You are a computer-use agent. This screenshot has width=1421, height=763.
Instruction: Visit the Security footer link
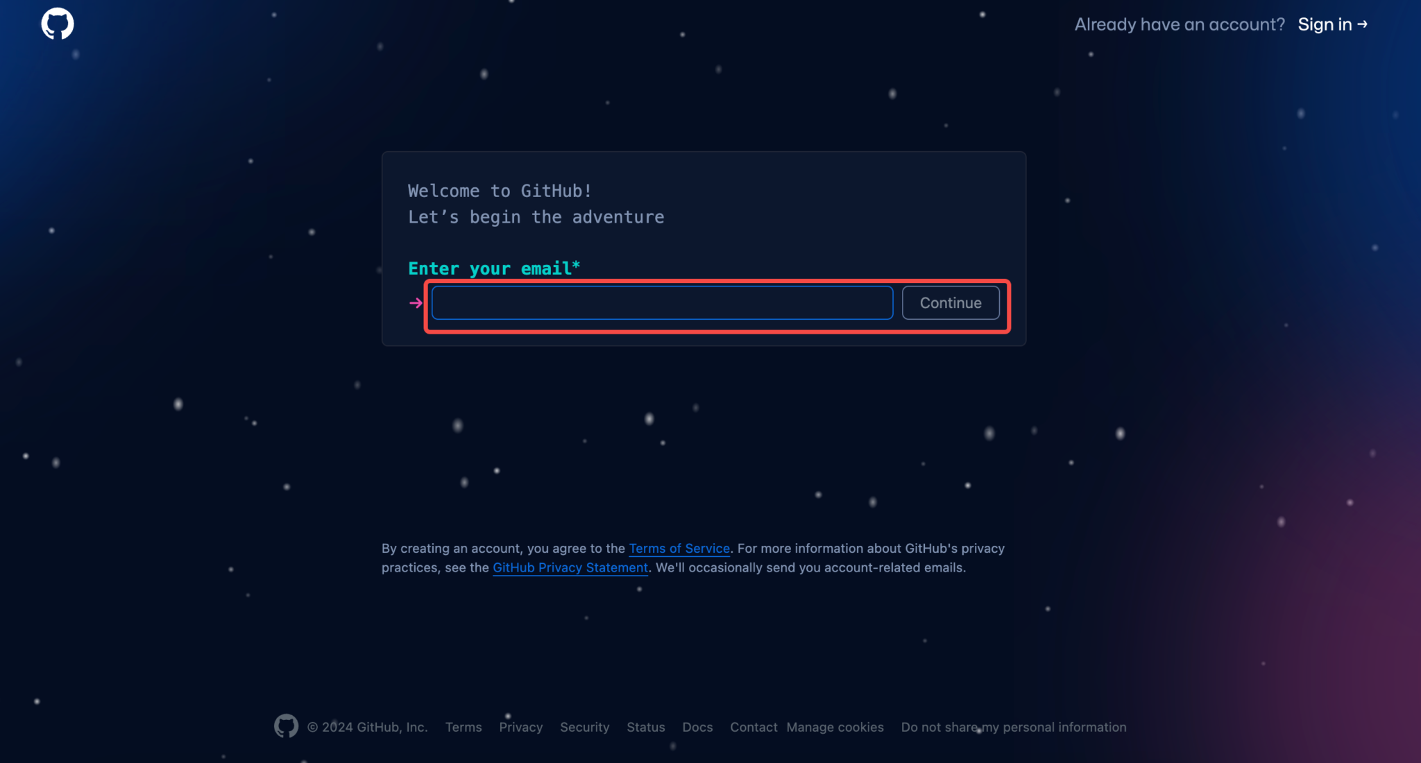(585, 727)
